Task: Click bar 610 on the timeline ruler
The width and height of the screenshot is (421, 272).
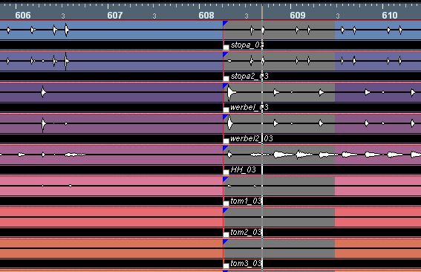Action: coord(390,16)
